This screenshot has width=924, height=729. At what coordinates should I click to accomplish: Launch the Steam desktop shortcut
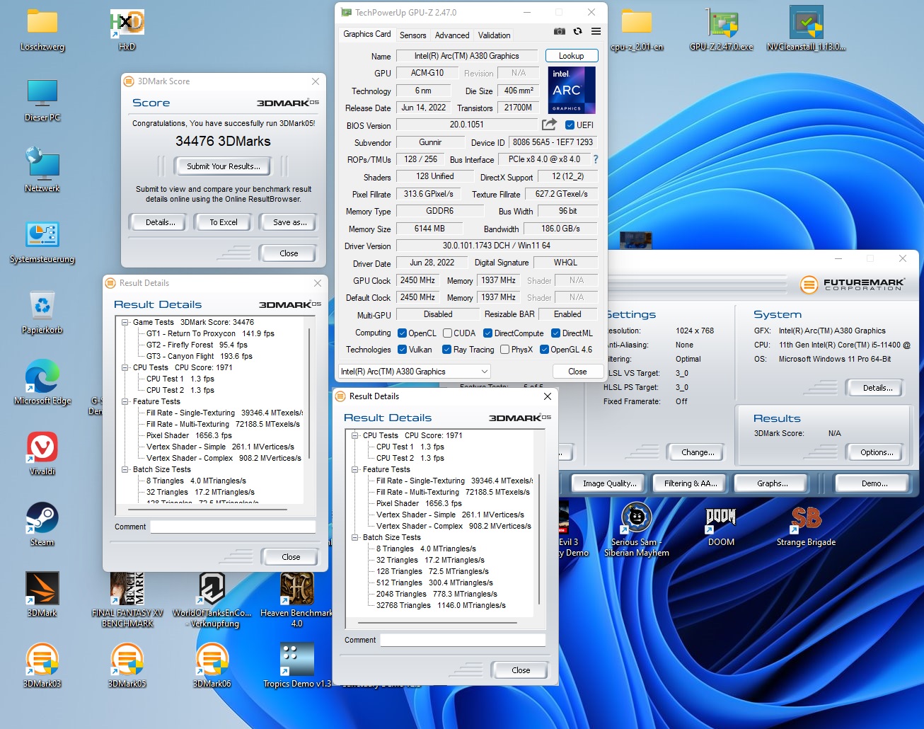coord(42,524)
